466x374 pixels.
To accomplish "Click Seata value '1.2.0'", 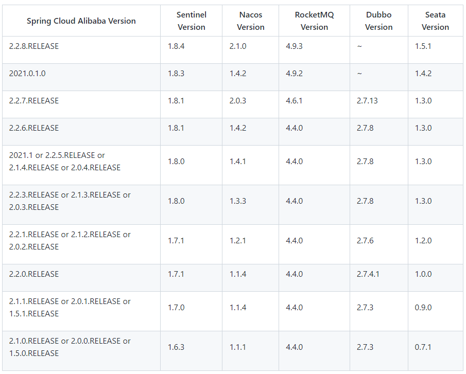I will 423,241.
